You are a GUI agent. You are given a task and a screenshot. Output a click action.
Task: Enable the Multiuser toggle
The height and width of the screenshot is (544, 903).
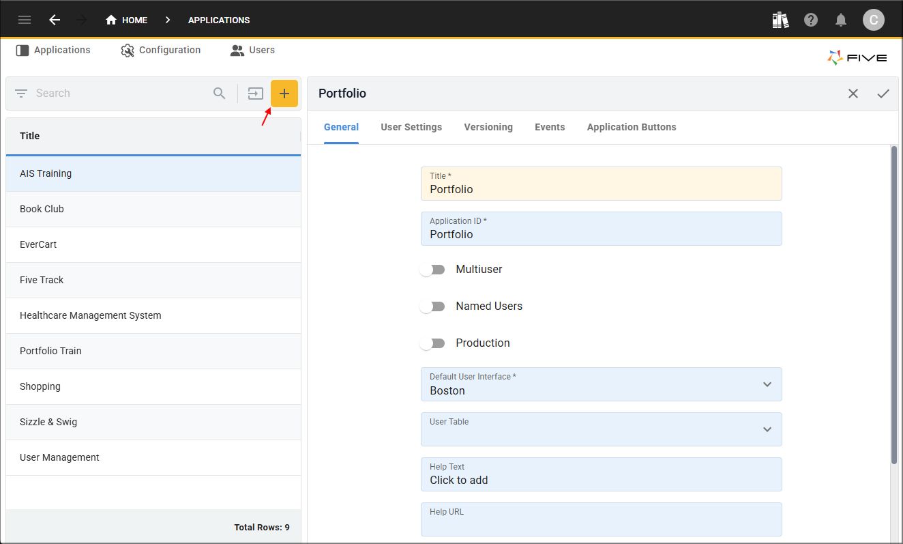(x=432, y=270)
